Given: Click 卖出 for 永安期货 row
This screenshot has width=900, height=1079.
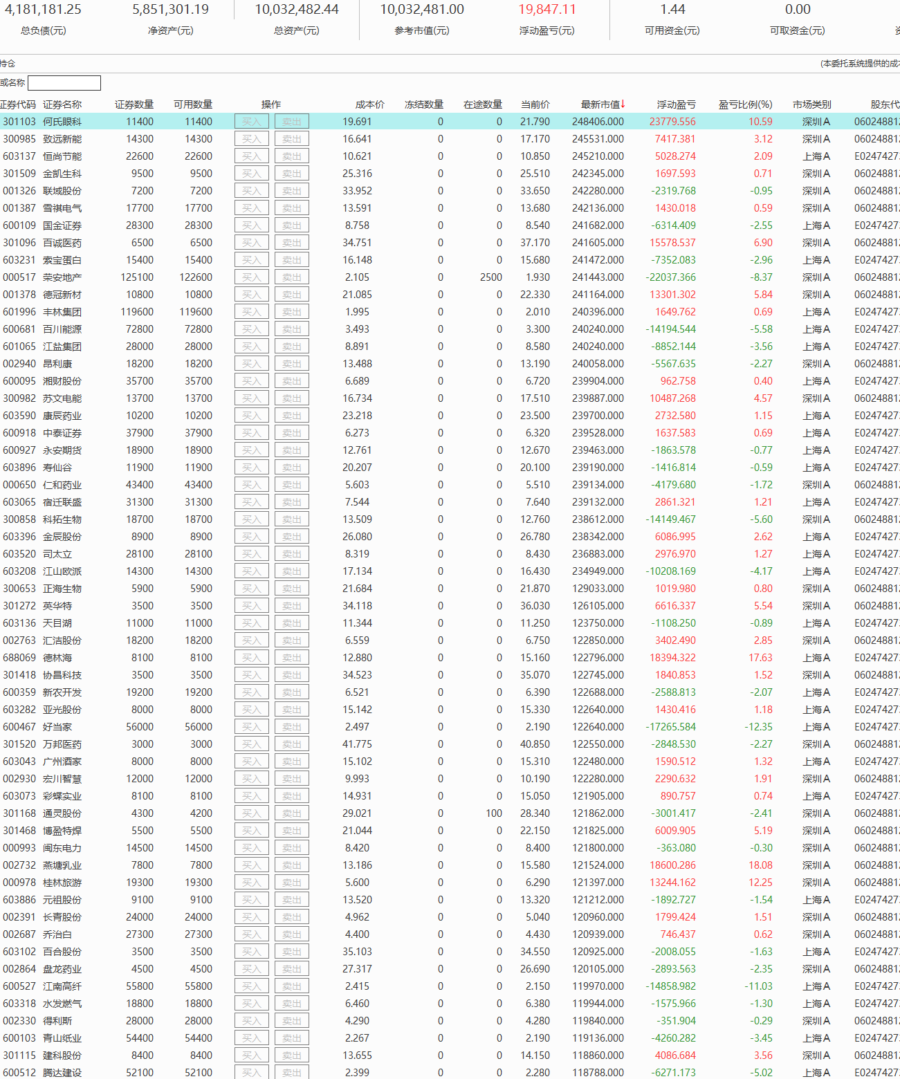Looking at the screenshot, I should click(x=292, y=450).
